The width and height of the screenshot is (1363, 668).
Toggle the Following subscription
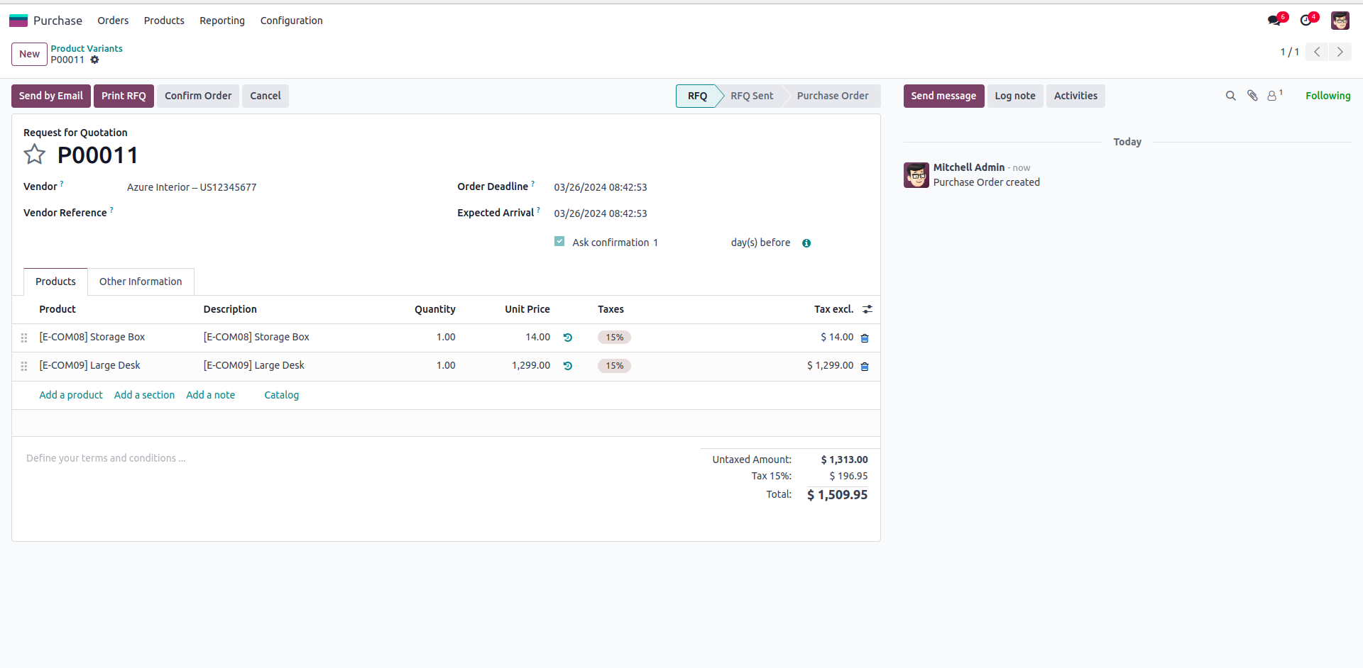(x=1328, y=96)
